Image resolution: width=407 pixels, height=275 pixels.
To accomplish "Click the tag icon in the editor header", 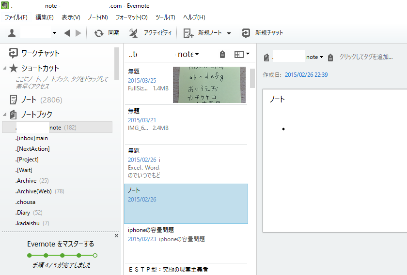I will click(x=330, y=58).
